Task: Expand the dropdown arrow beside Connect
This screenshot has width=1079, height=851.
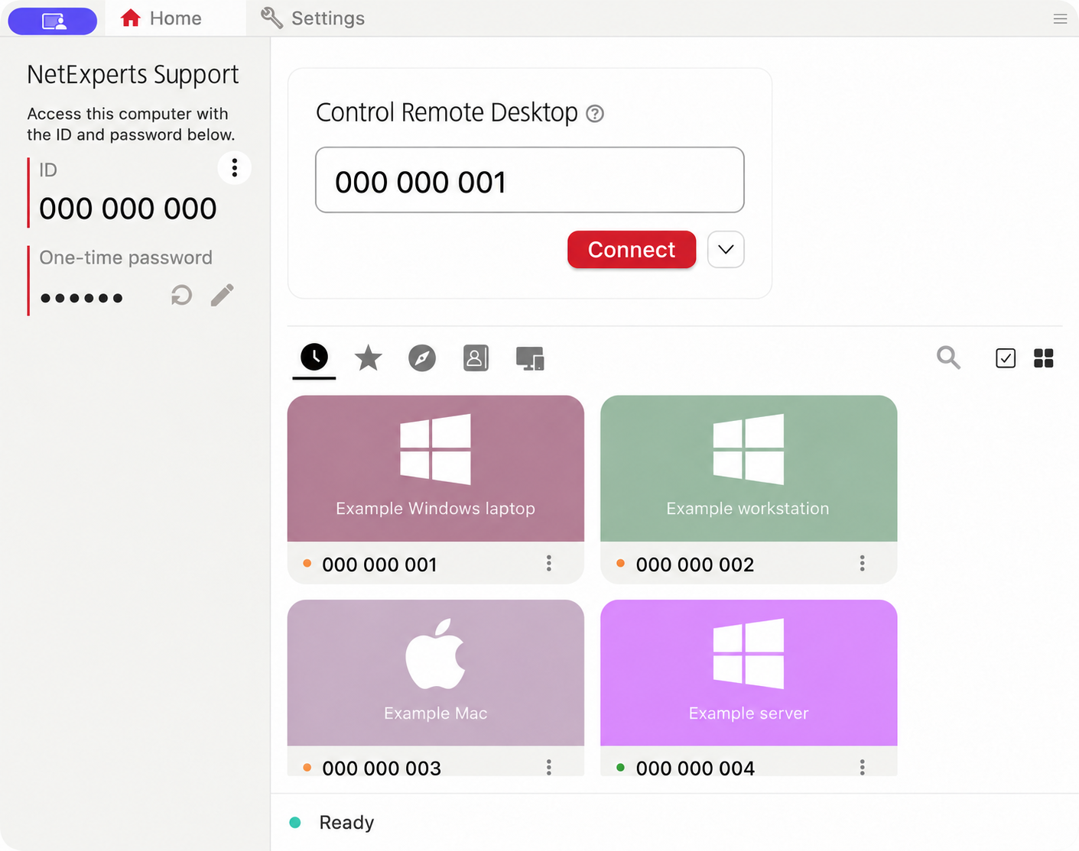Action: [726, 249]
